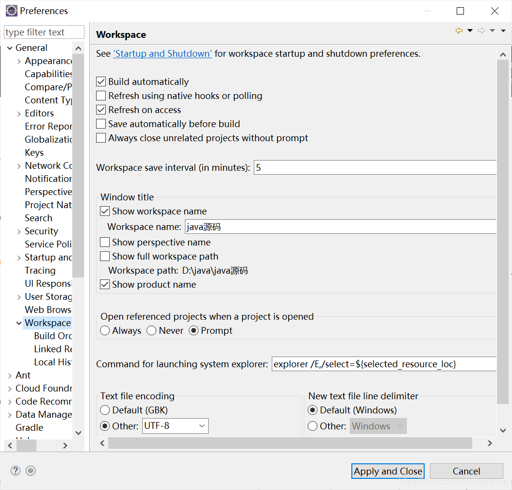Open the back history dropdown arrow
Image resolution: width=512 pixels, height=490 pixels.
click(x=470, y=31)
